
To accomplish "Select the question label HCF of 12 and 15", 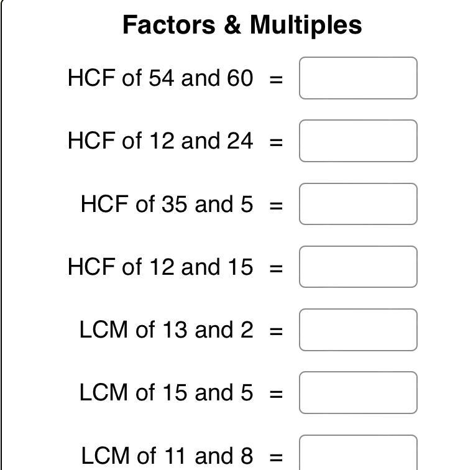I will pos(160,267).
